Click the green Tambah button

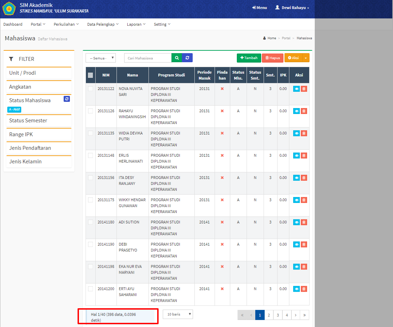click(x=249, y=58)
